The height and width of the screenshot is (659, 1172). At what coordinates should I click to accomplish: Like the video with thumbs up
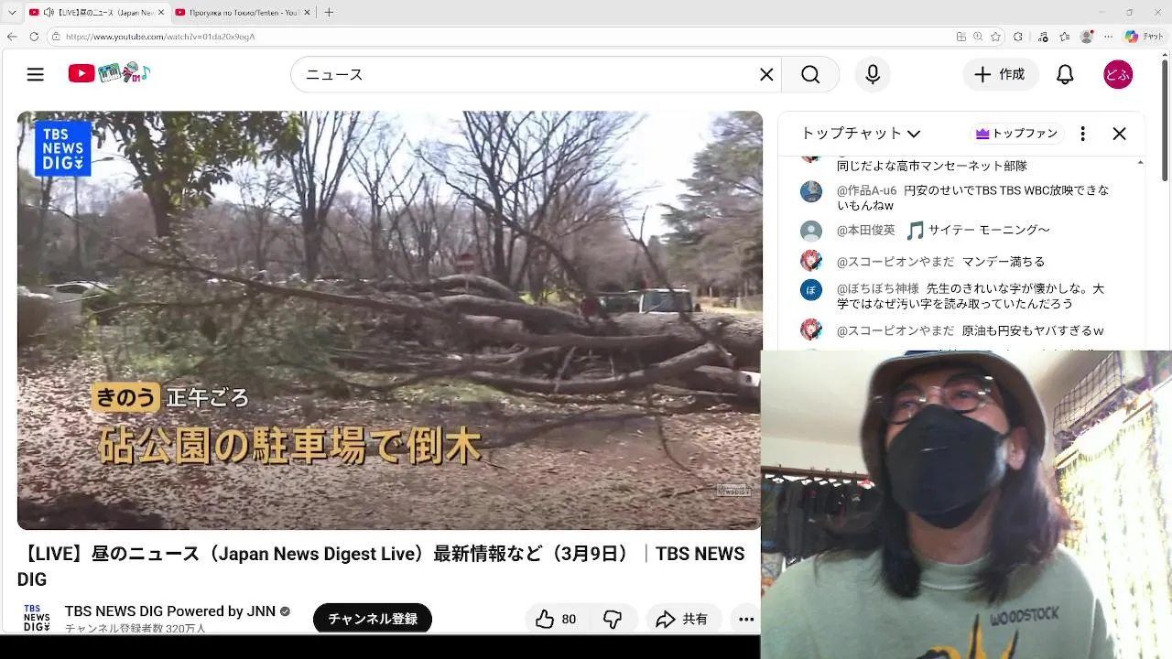point(556,620)
